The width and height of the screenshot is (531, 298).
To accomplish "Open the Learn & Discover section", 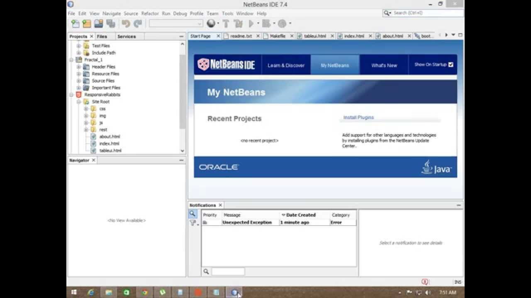I will point(286,65).
